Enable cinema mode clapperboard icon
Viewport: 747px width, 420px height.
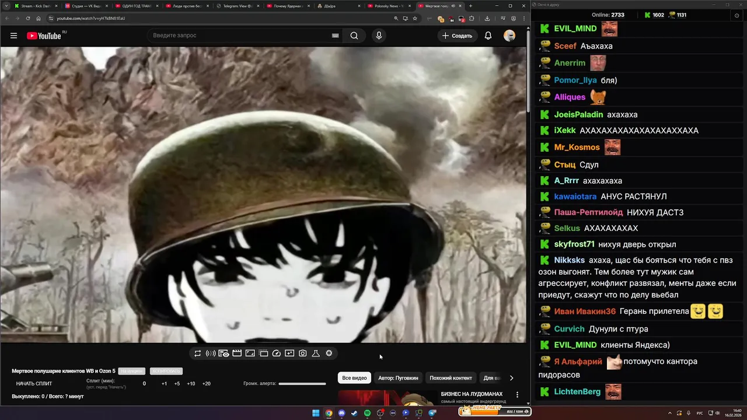[x=237, y=353]
